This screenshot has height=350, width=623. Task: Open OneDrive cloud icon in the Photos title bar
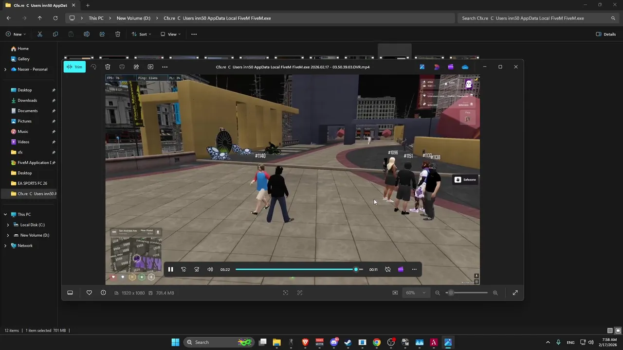point(465,67)
